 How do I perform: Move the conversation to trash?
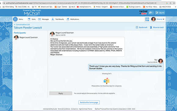pyautogui.click(x=157, y=27)
